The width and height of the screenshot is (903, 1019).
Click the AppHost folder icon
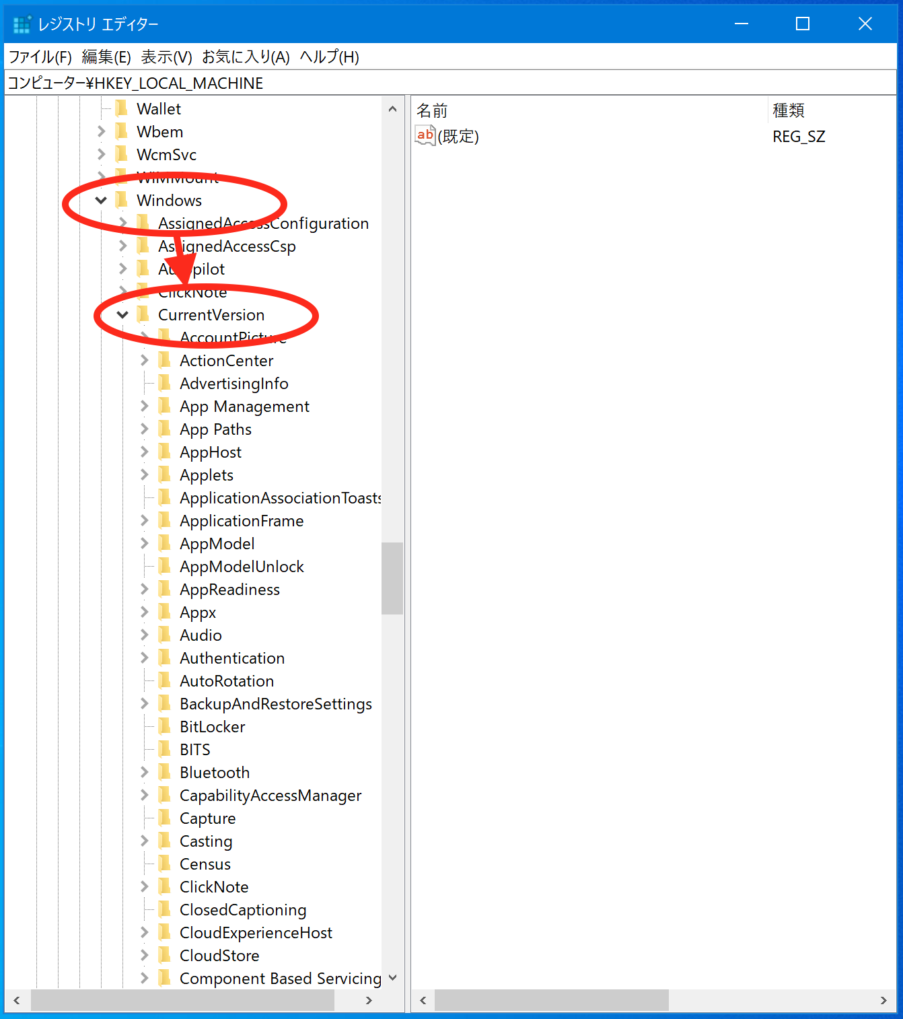(165, 452)
